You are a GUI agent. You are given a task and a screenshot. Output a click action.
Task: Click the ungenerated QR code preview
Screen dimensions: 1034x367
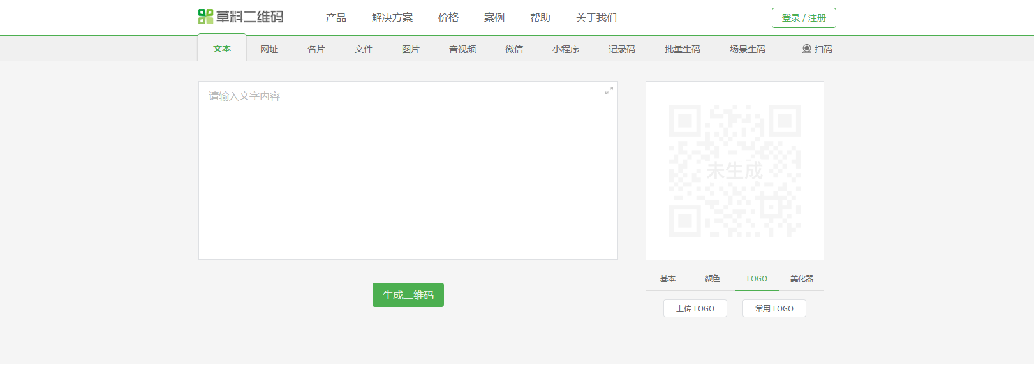(735, 170)
